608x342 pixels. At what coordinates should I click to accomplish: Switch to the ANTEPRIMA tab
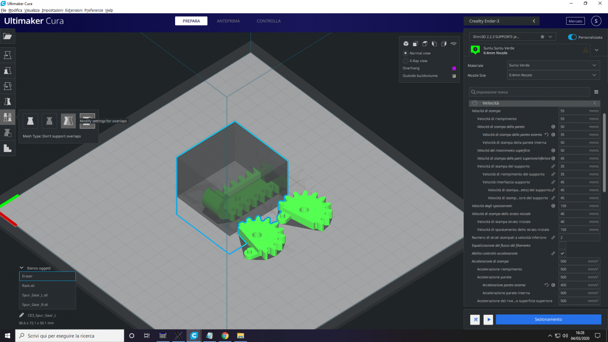coord(228,21)
